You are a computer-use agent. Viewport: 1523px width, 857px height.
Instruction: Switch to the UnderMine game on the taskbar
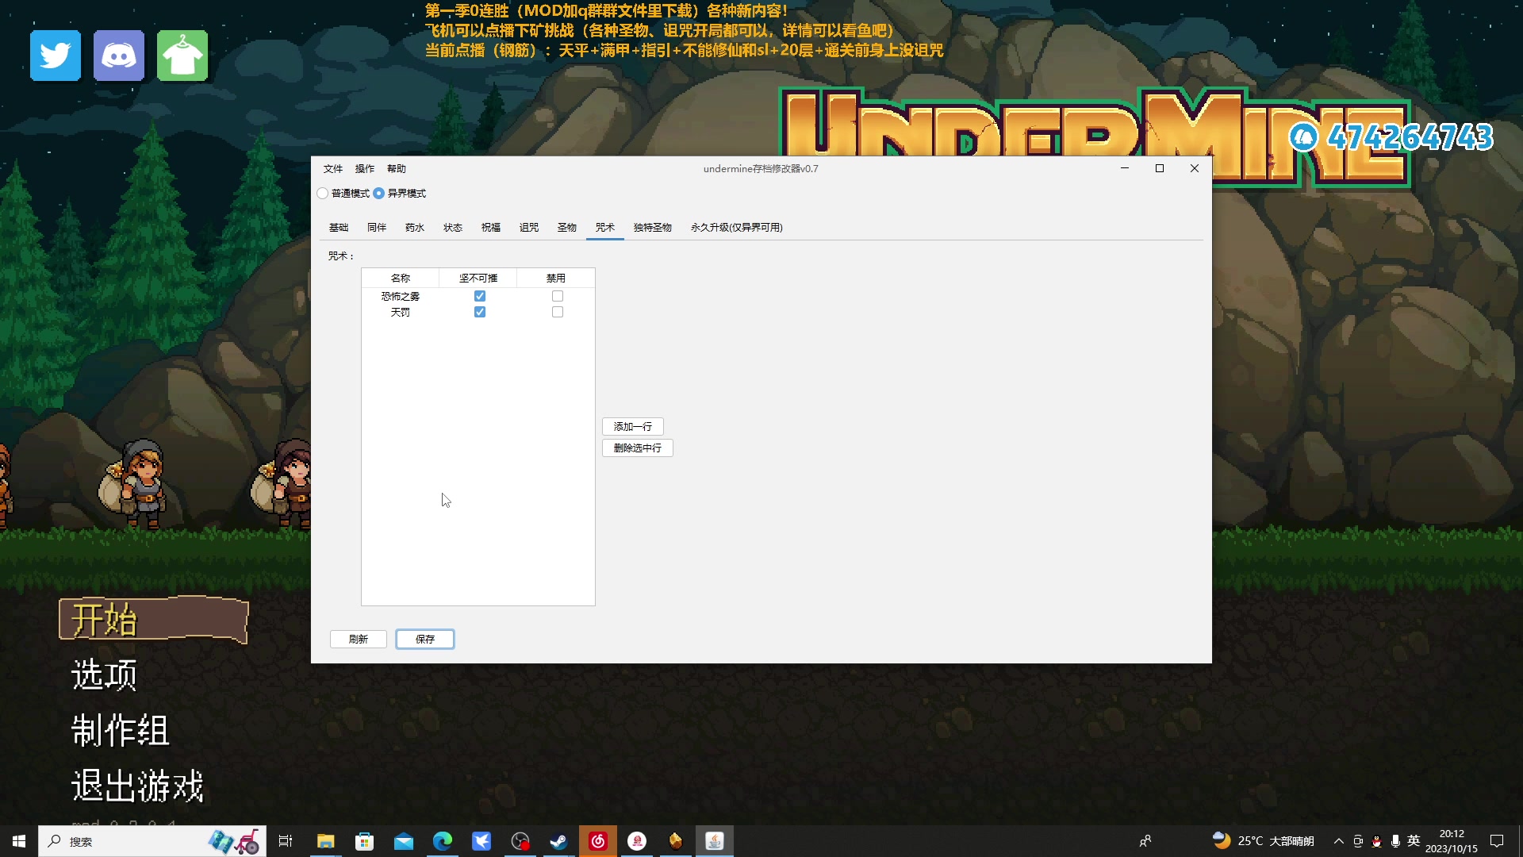675,841
